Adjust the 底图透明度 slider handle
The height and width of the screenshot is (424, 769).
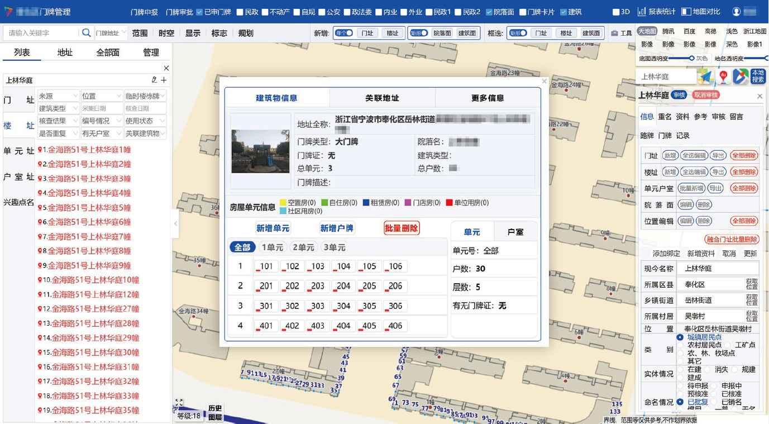[x=691, y=58]
